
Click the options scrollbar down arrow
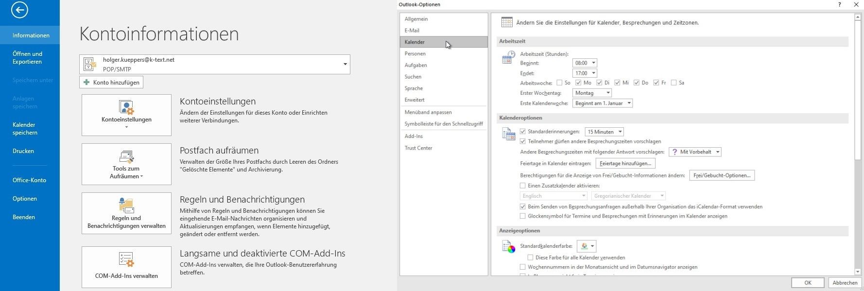pyautogui.click(x=858, y=272)
